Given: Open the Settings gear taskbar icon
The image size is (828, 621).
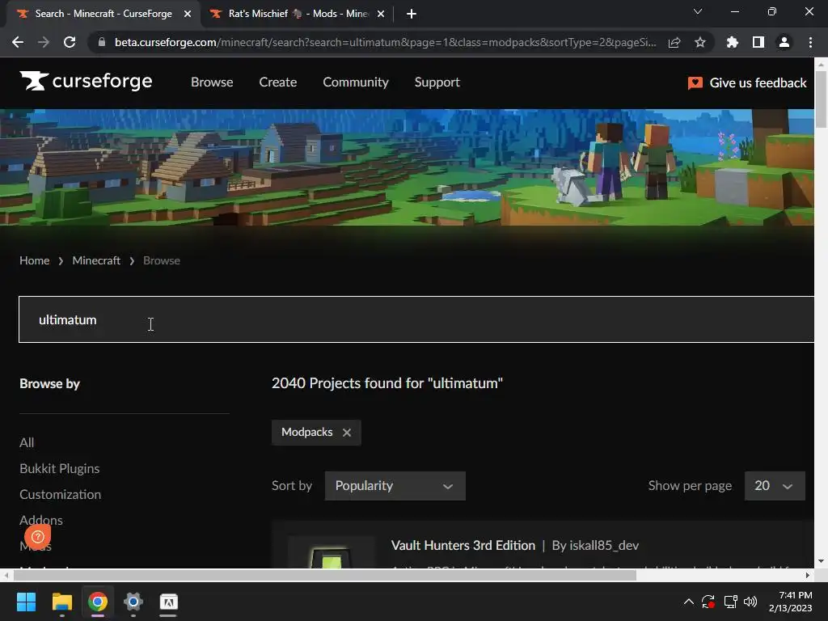Looking at the screenshot, I should 133,602.
